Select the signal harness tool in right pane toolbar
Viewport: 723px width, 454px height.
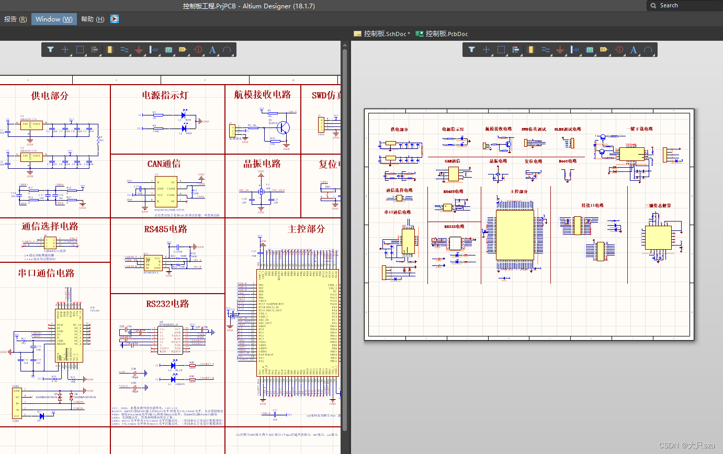575,50
